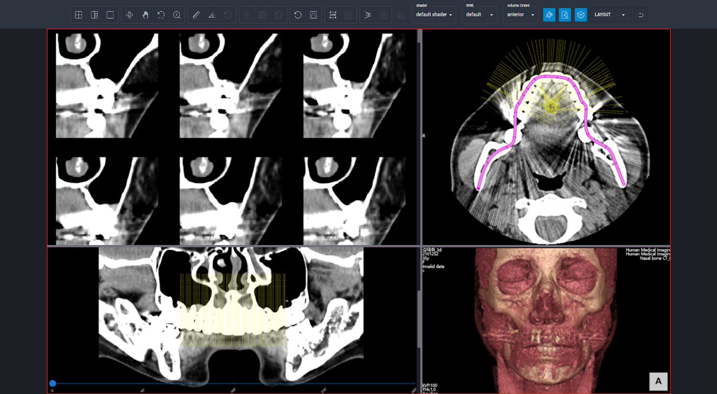
Task: Click the 'Invalid date' overlay text
Action: point(434,266)
